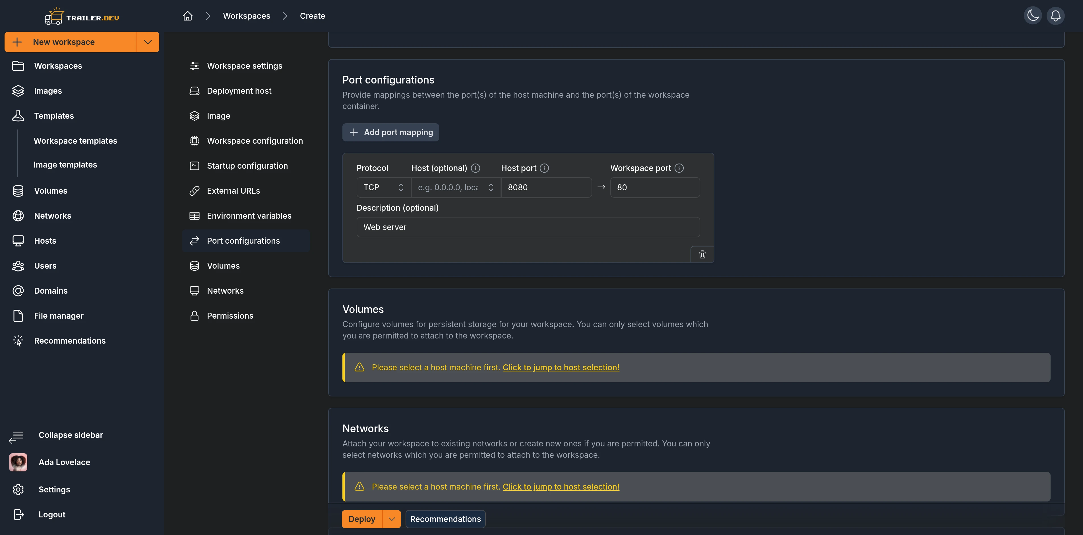The image size is (1083, 535).
Task: Click the Logout icon
Action: pyautogui.click(x=18, y=515)
